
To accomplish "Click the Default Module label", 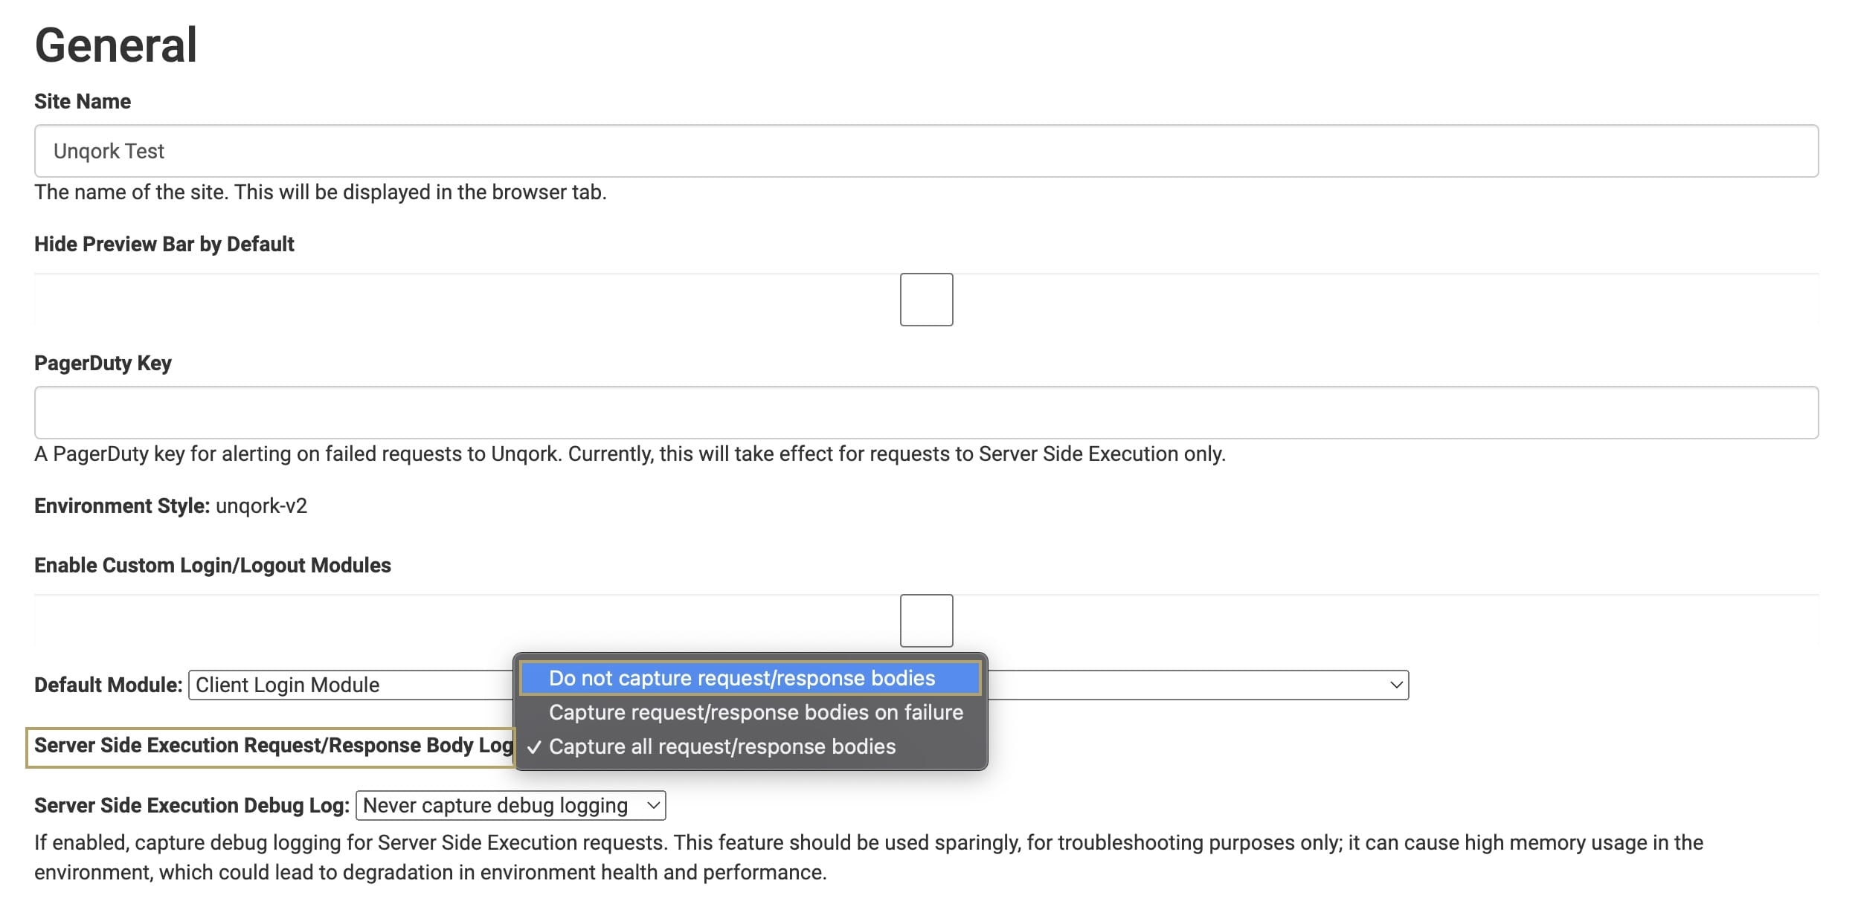I will pyautogui.click(x=109, y=685).
